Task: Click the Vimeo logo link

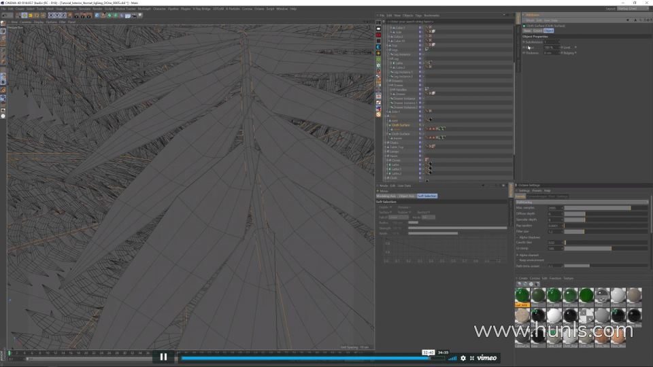Action: (x=486, y=358)
